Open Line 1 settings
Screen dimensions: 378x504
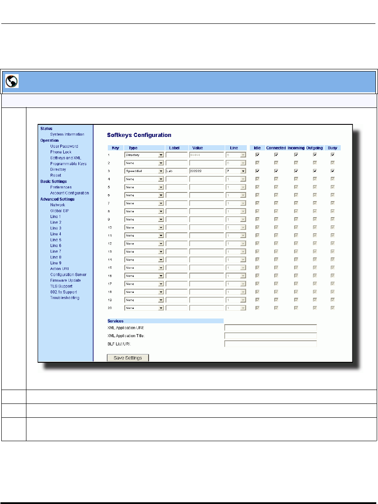point(55,216)
